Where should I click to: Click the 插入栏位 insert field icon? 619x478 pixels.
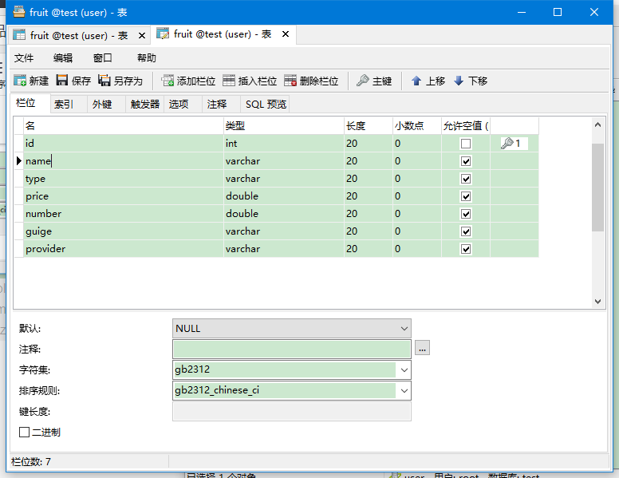pos(229,81)
